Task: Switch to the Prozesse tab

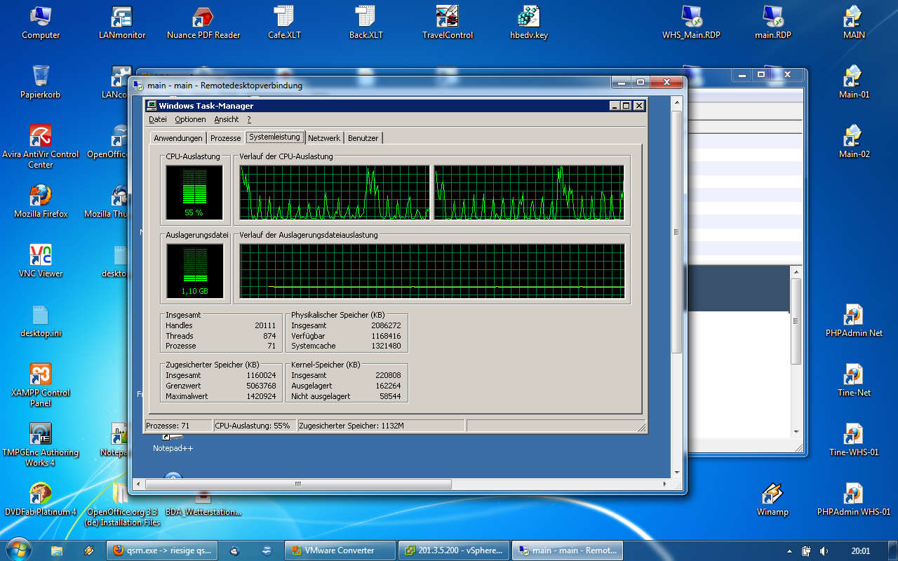Action: point(226,138)
